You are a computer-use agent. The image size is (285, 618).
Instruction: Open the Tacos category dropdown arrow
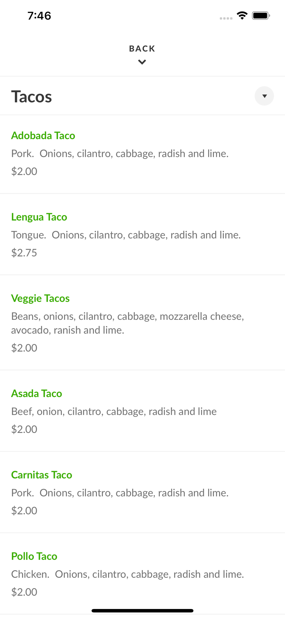[264, 96]
